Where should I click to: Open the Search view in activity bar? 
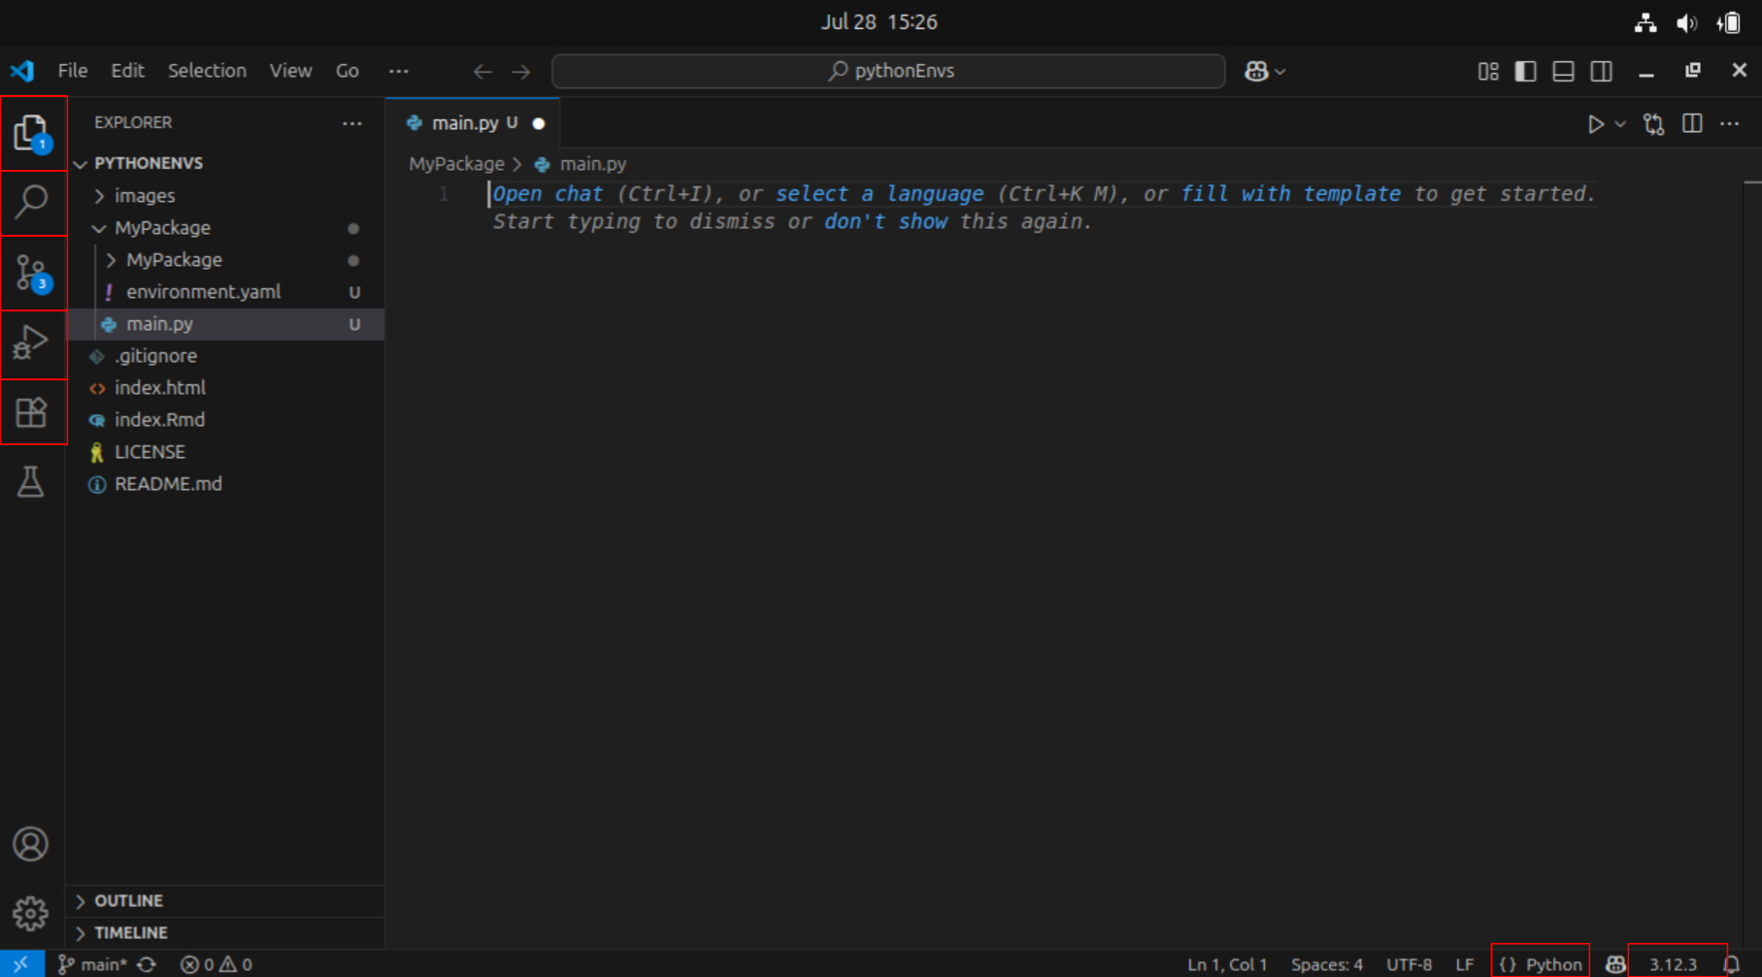click(32, 203)
